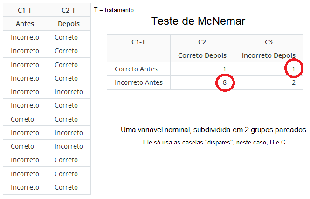The image size is (310, 199).
Task: Click the C1-T header of McNemar table
Action: [x=138, y=42]
